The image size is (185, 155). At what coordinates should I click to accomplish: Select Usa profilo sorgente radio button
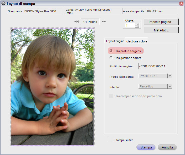point(111,51)
